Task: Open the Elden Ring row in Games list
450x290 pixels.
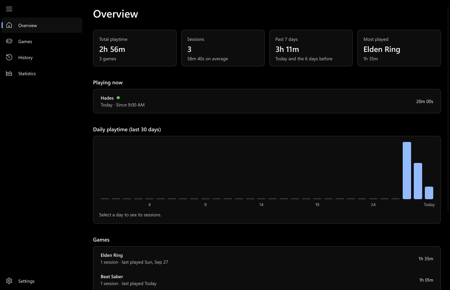Action: [x=267, y=258]
